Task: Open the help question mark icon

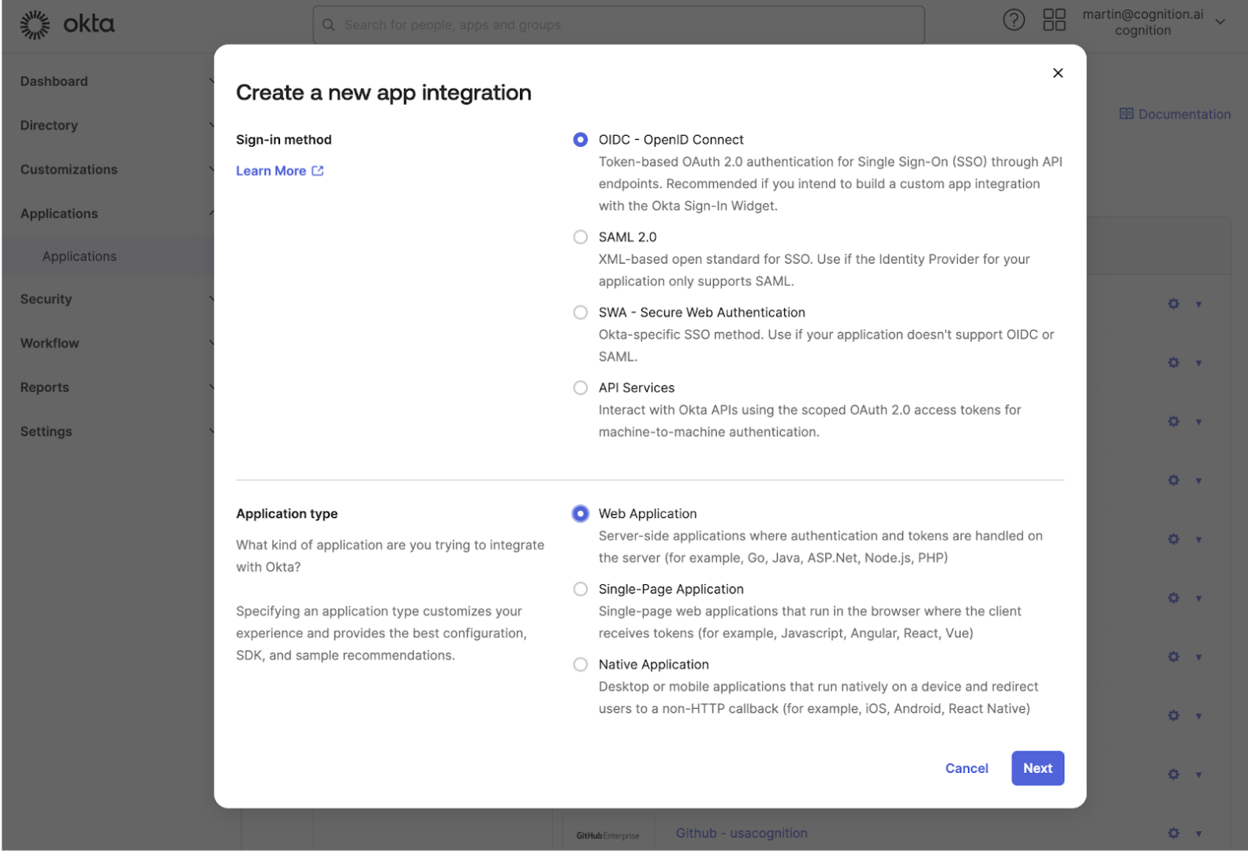Action: pyautogui.click(x=1014, y=20)
